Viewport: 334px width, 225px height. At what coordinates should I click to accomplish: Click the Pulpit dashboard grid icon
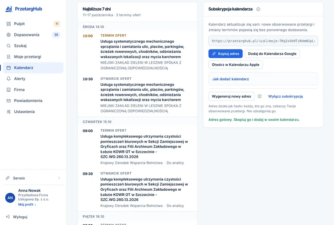tap(8, 24)
